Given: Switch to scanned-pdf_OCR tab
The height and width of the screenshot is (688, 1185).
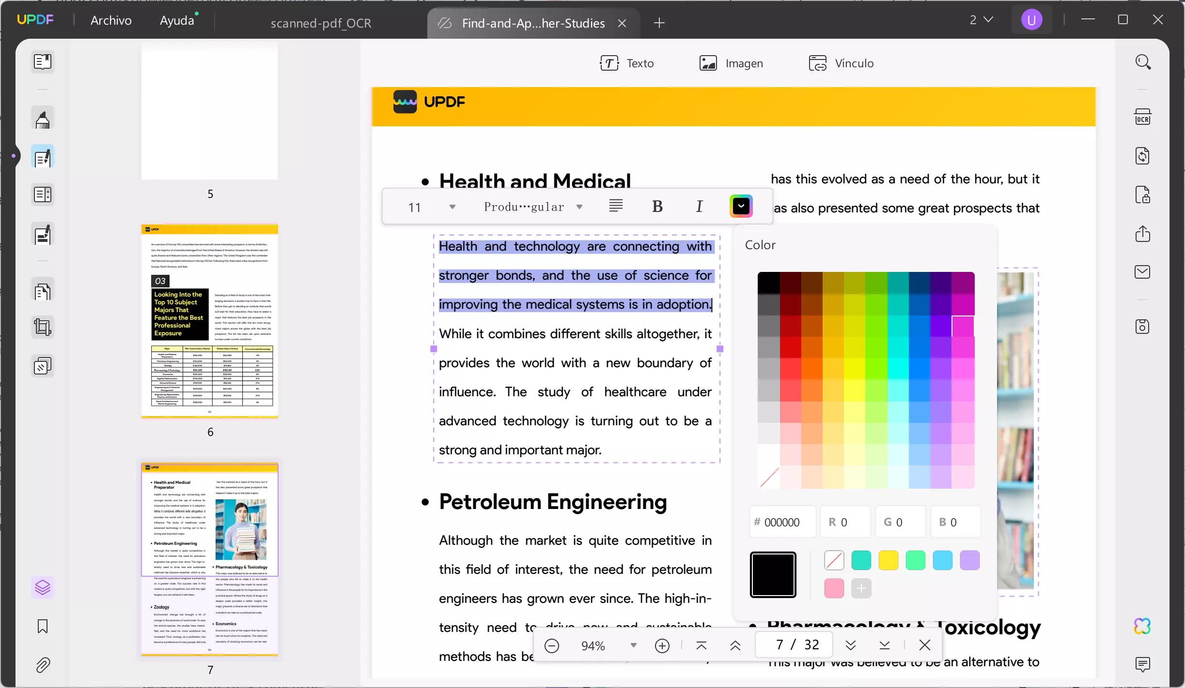Looking at the screenshot, I should [321, 23].
